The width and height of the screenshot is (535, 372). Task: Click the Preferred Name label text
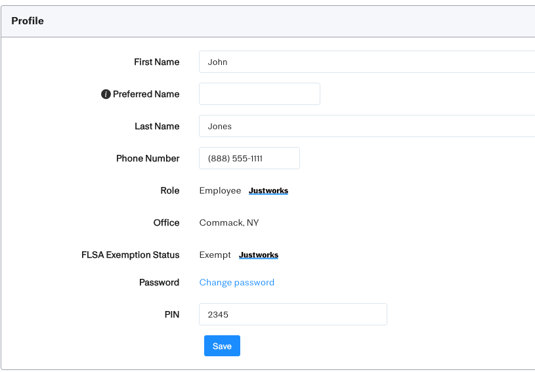(x=146, y=94)
